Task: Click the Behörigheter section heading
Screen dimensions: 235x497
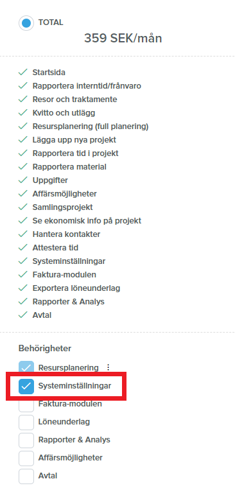Action: pyautogui.click(x=45, y=348)
